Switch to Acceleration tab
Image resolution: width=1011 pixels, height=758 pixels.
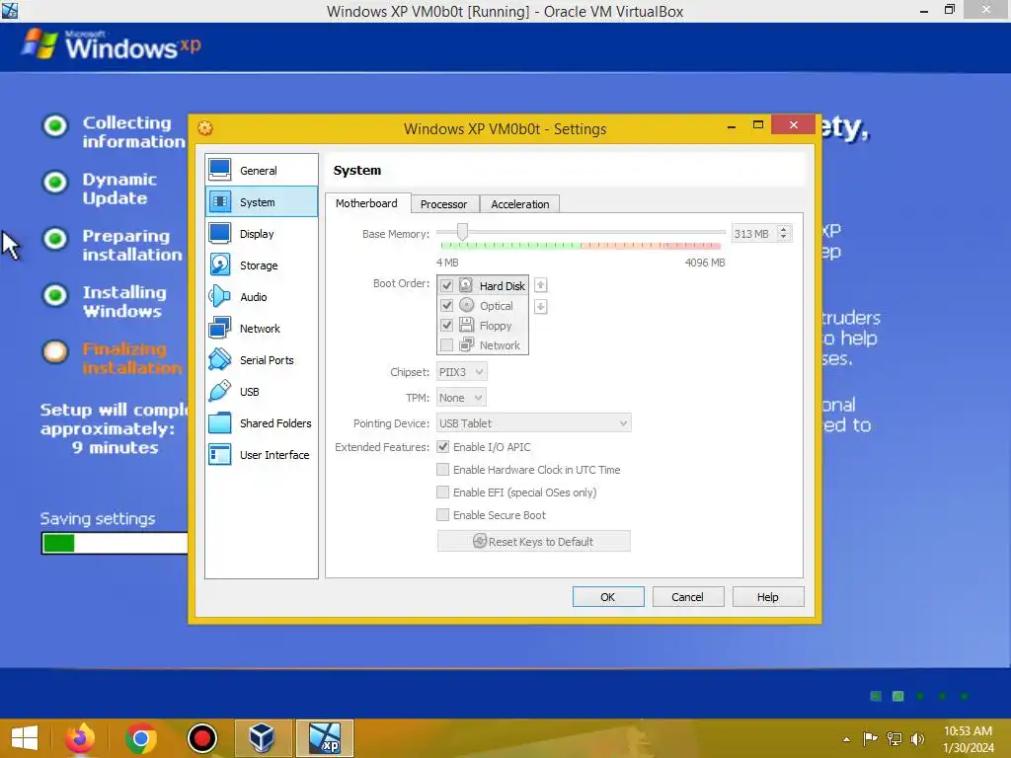[x=519, y=203]
